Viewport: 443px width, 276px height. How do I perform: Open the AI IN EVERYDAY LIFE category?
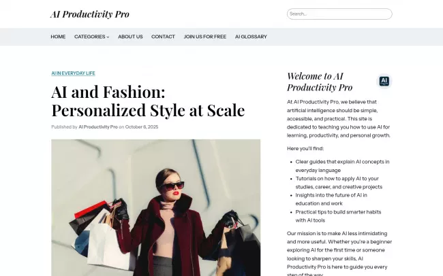tap(73, 73)
